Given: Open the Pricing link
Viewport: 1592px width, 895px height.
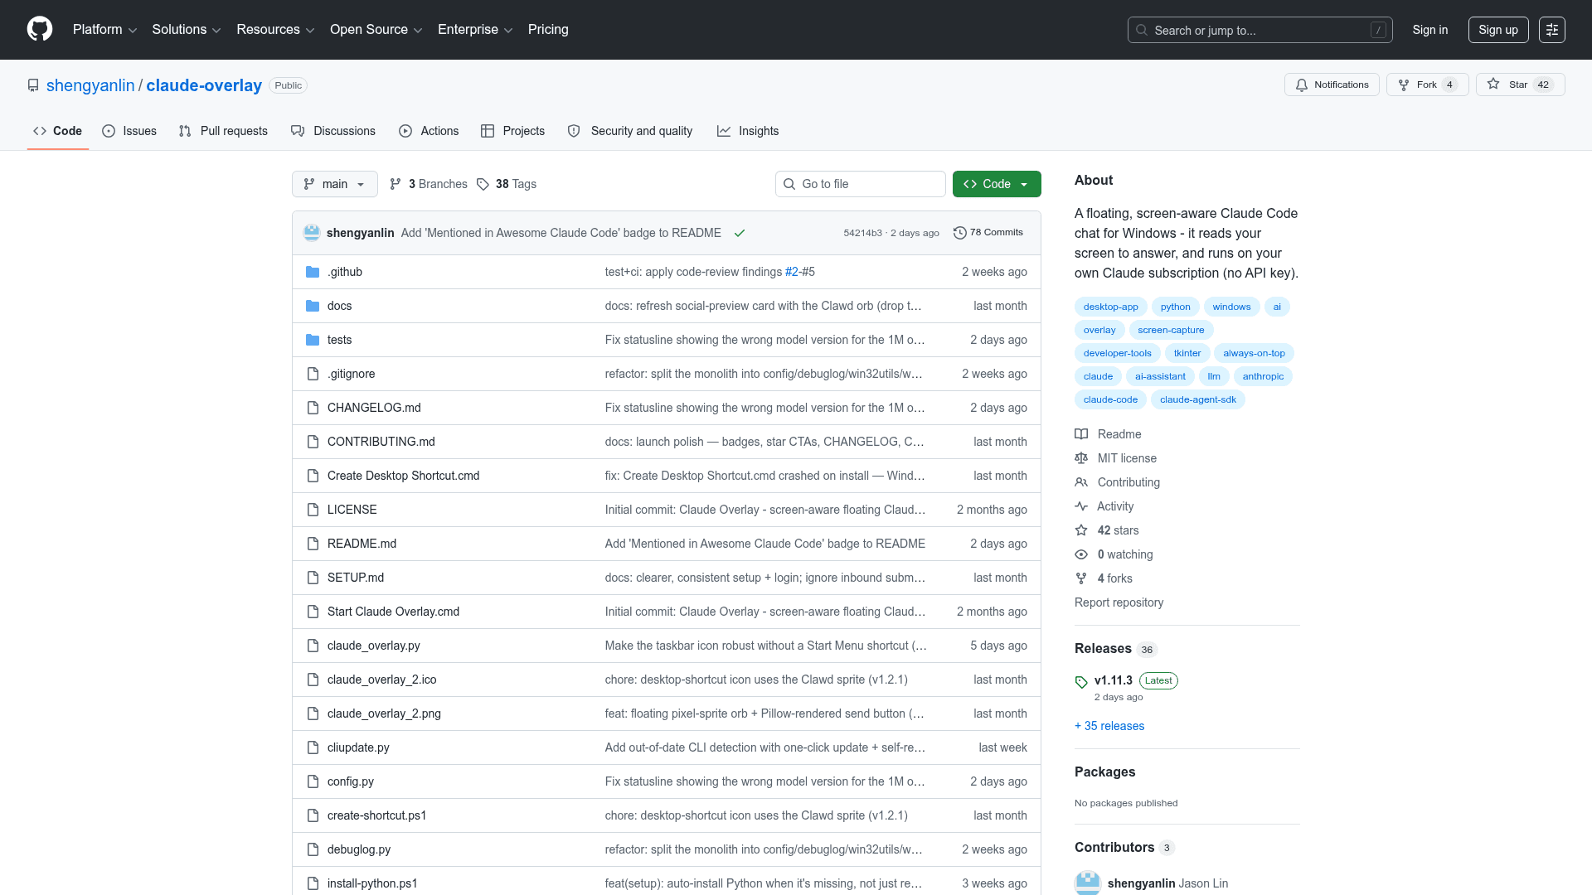Looking at the screenshot, I should coord(548,30).
